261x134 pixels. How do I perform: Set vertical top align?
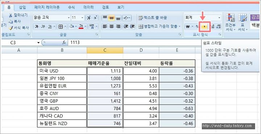click(105, 18)
